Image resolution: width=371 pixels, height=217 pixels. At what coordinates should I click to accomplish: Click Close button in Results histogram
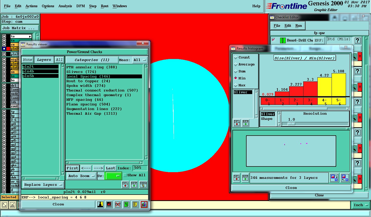pos(291,188)
